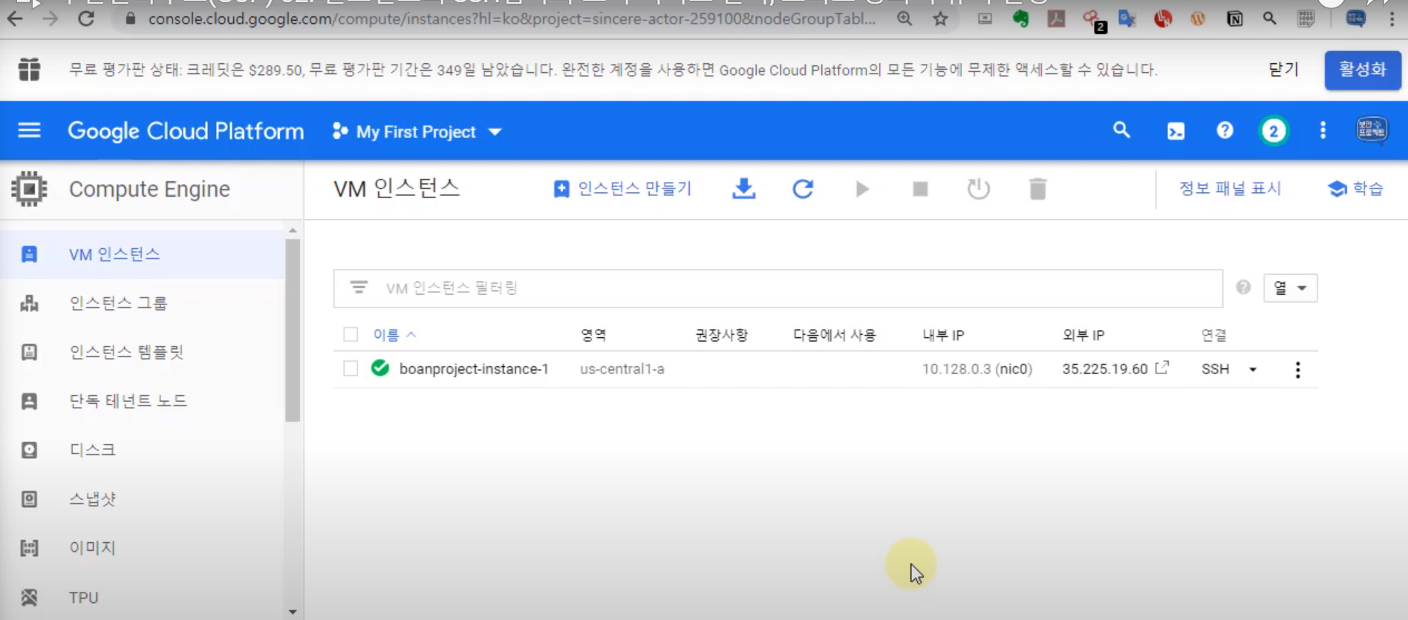
Task: Open notifications badge showing 2
Action: [x=1274, y=131]
